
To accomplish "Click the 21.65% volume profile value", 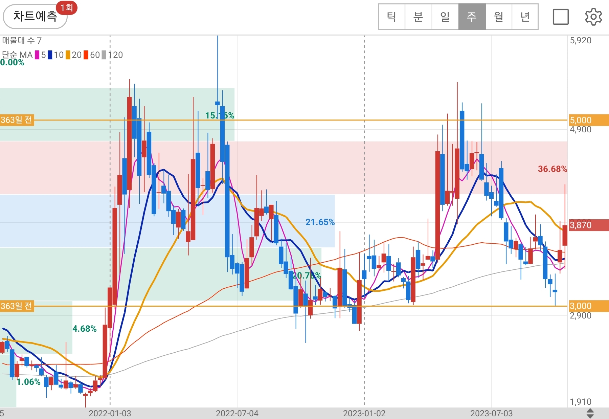I will click(x=320, y=222).
